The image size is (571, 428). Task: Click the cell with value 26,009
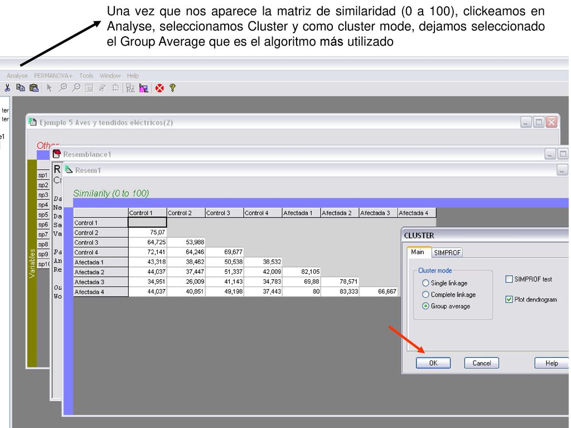[x=186, y=281]
